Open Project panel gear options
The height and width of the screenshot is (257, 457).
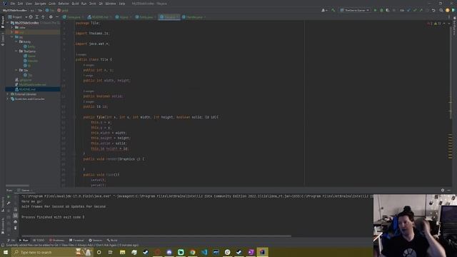[51, 17]
